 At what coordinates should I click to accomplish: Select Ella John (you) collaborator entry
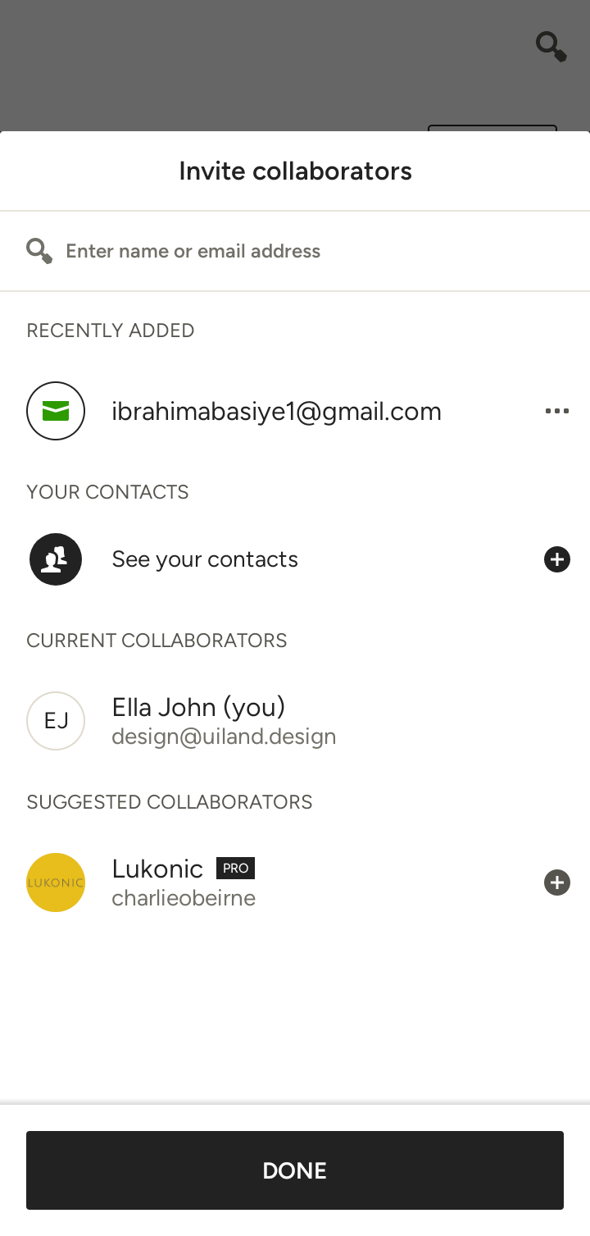point(295,721)
